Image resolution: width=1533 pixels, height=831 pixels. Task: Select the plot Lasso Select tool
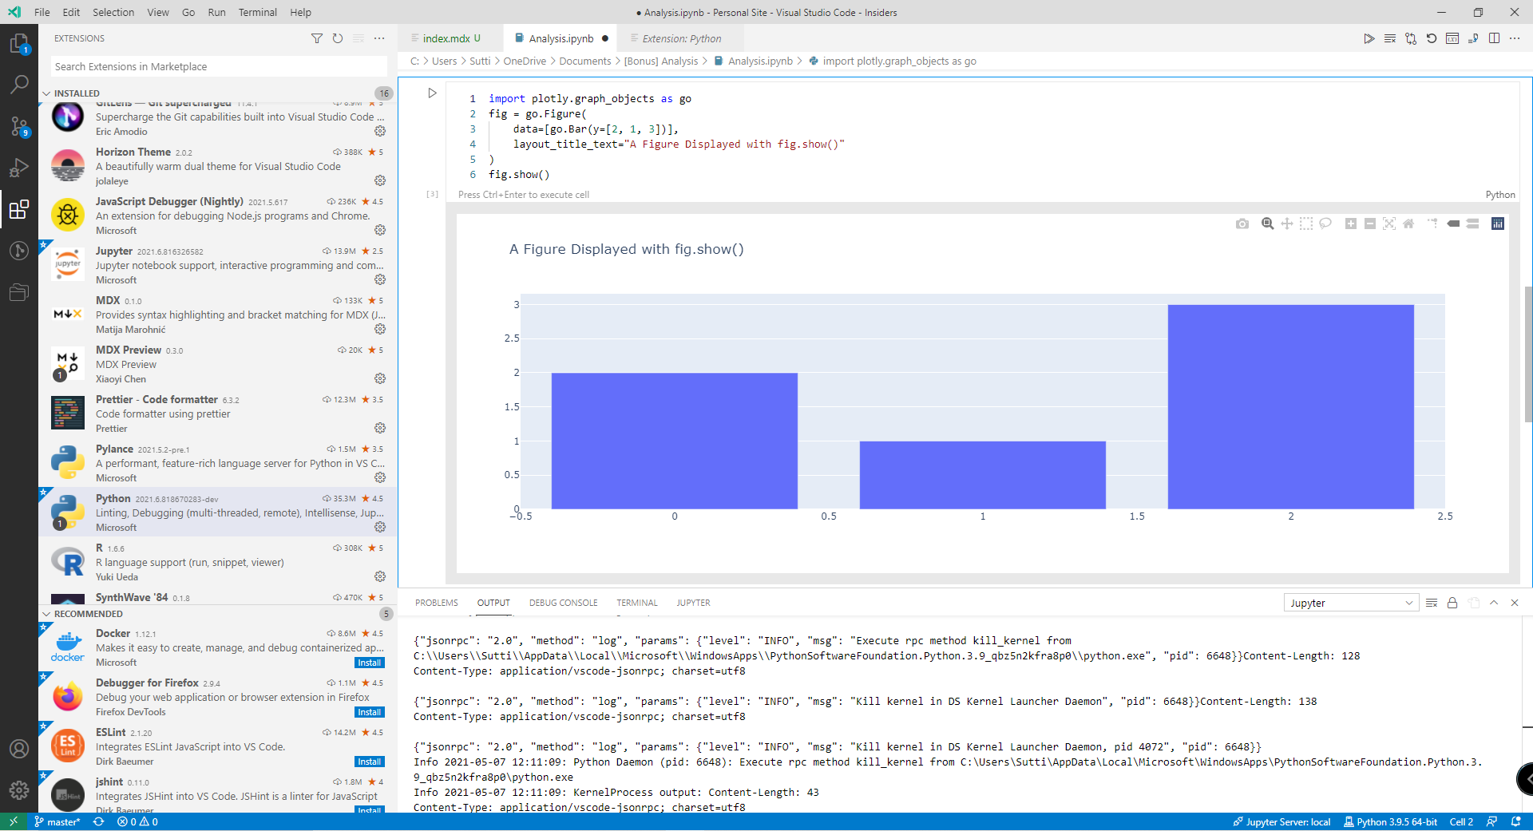tap(1325, 224)
